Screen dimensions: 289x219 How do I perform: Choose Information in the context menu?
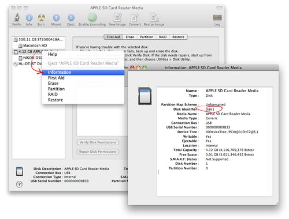click(83, 72)
